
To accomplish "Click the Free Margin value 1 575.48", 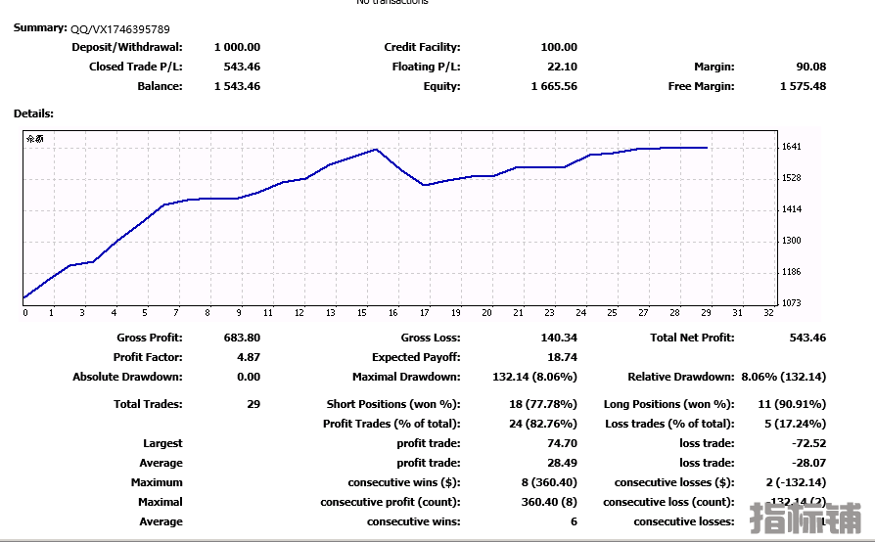I will (803, 86).
